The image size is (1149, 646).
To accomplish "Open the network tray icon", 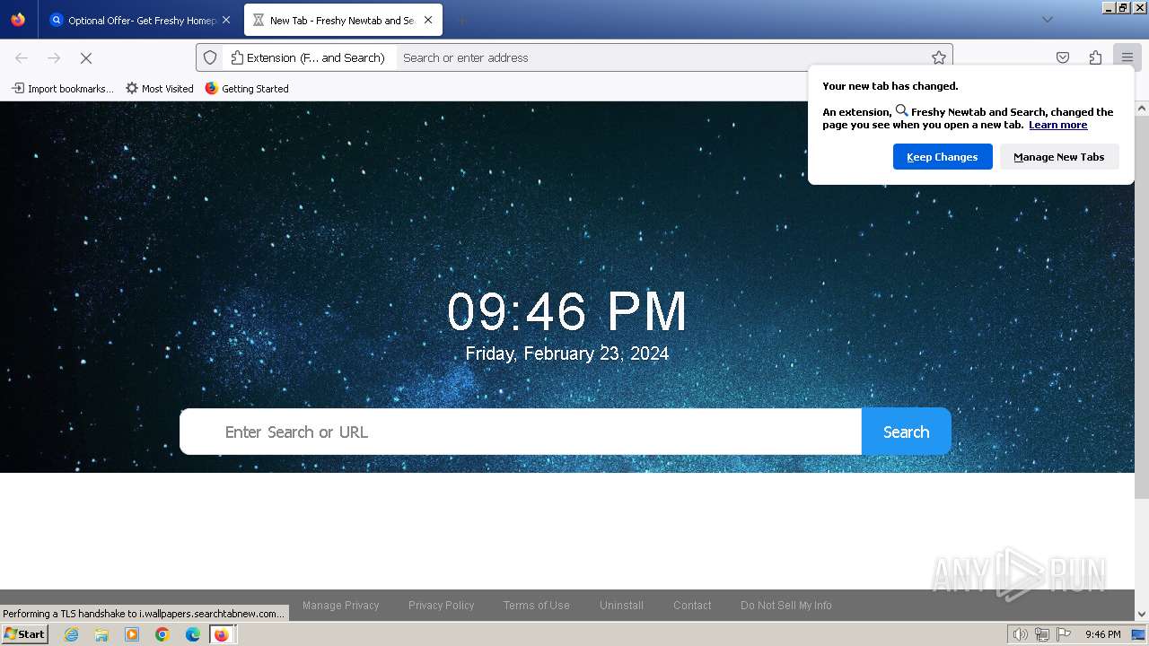I will (1042, 634).
